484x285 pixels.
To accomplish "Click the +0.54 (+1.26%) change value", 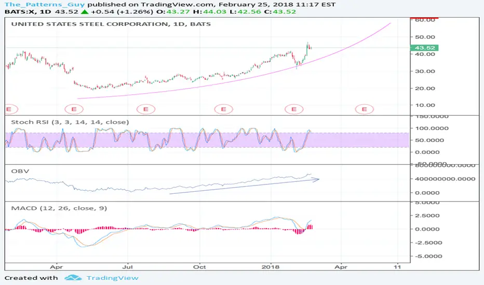I will pyautogui.click(x=122, y=12).
